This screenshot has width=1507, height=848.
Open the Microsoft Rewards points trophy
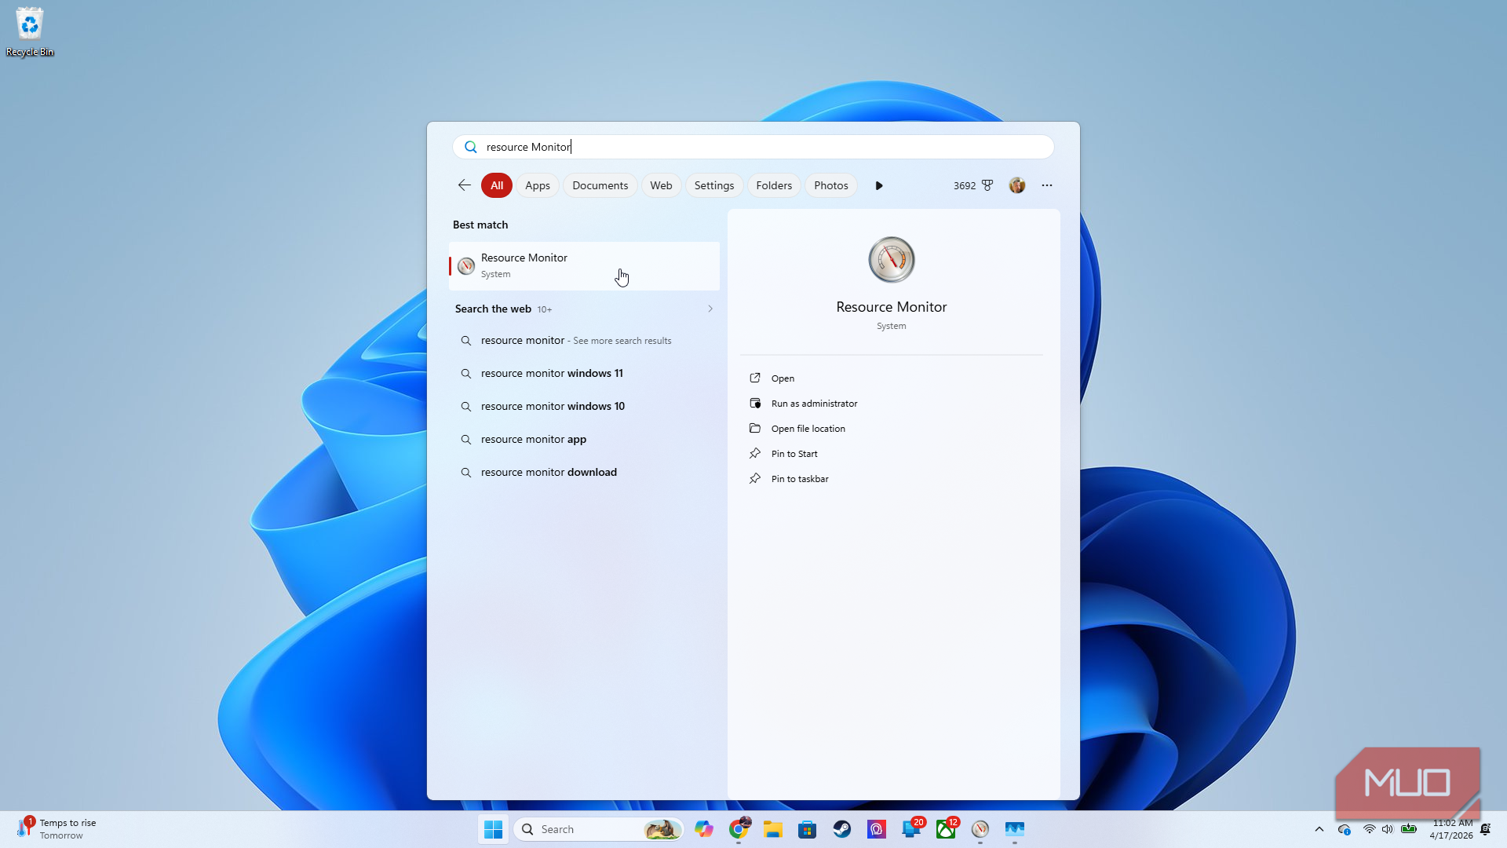tap(987, 185)
